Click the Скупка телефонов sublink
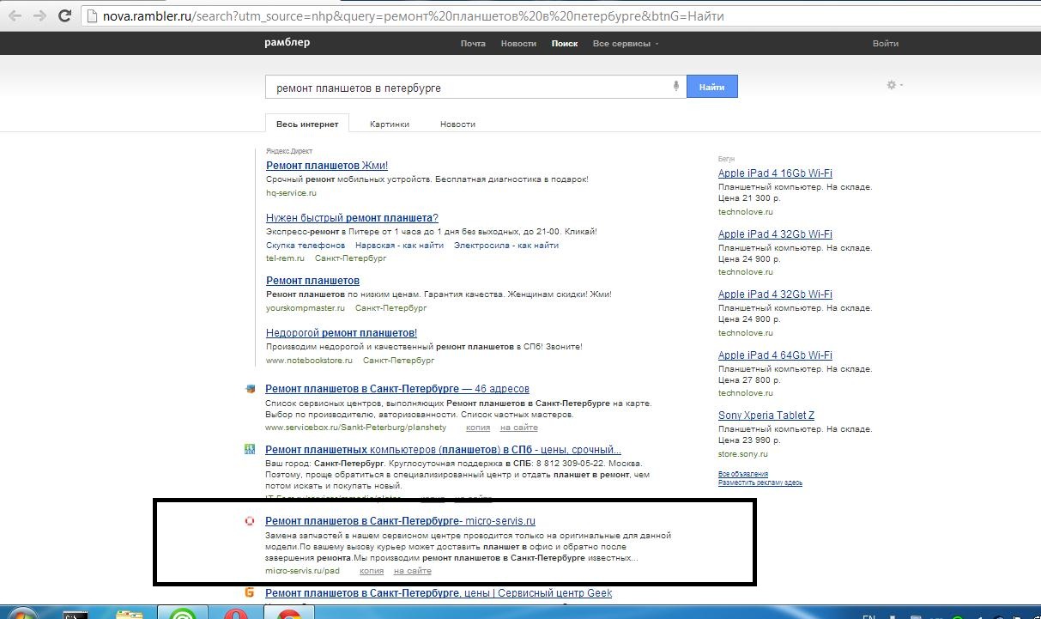 click(x=306, y=245)
